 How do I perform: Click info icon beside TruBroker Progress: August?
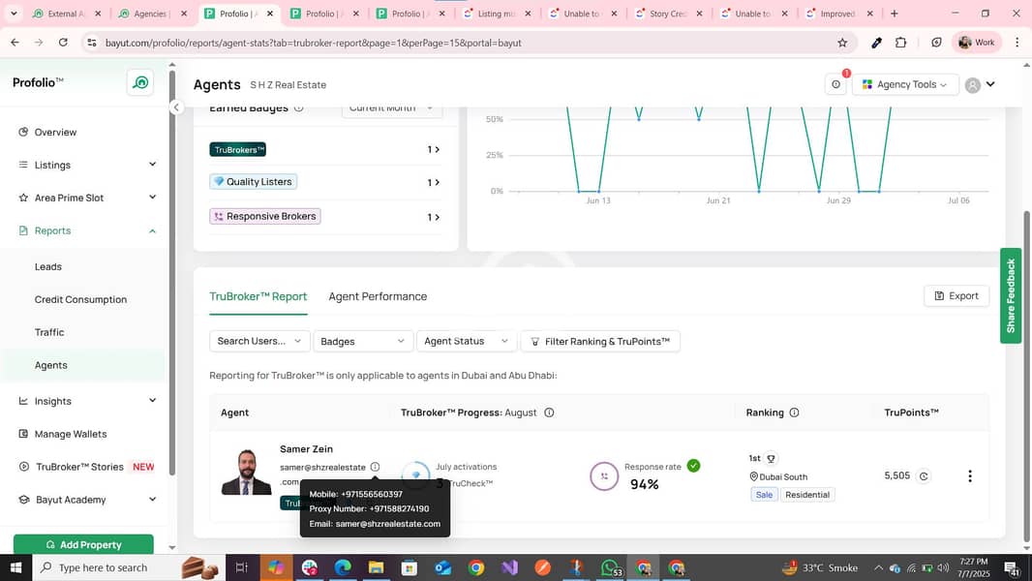point(549,413)
